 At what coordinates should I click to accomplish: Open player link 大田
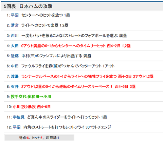[x=15, y=46]
